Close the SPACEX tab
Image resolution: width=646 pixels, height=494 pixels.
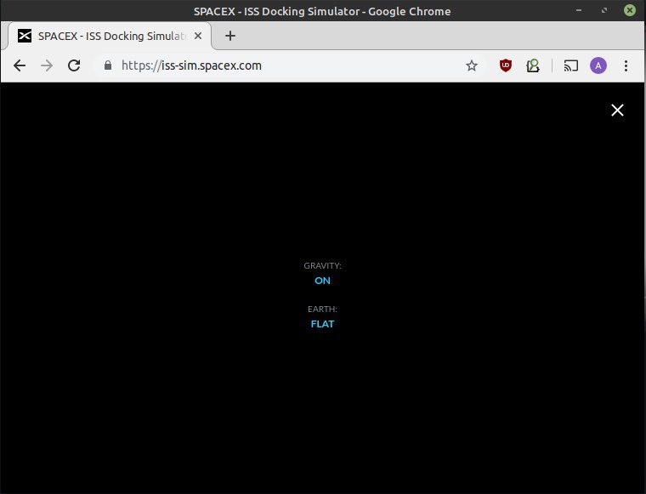[x=198, y=36]
